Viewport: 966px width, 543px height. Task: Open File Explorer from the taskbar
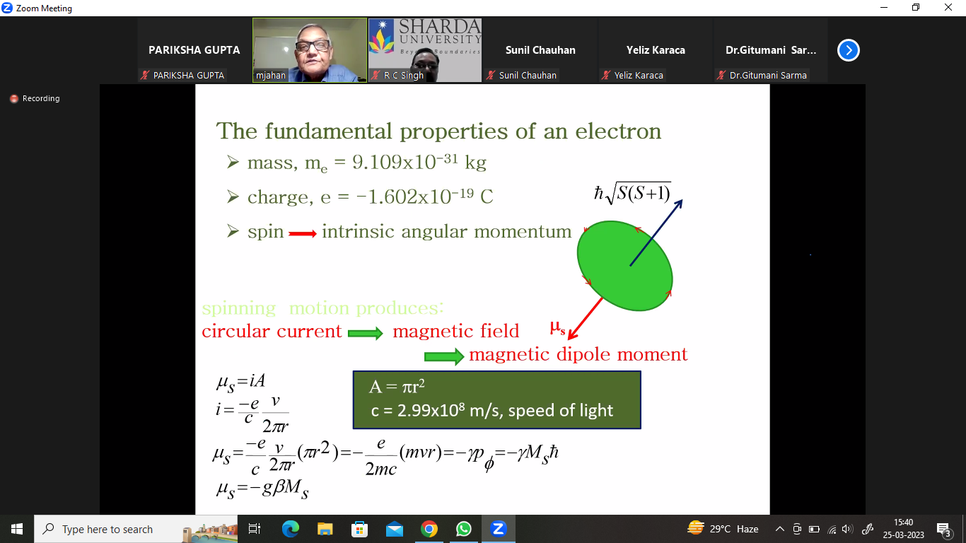[325, 529]
